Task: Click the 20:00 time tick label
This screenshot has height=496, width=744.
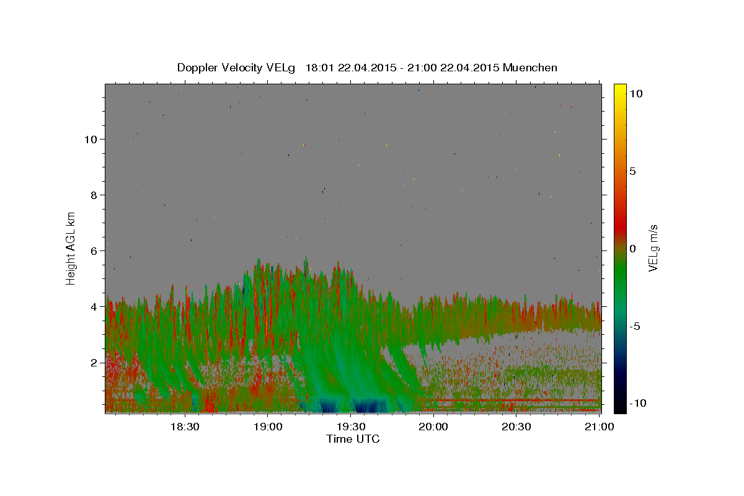Action: coord(433,427)
